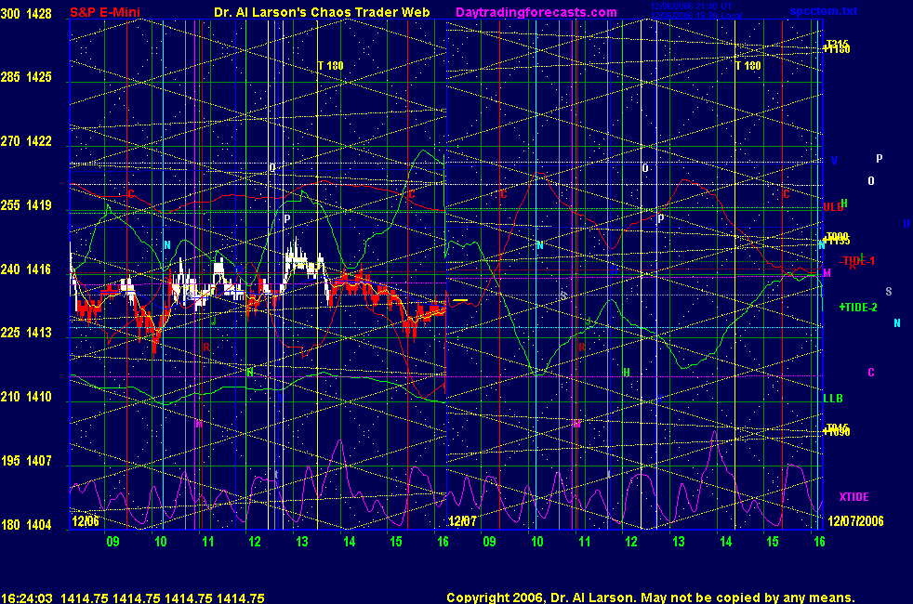Click the 'spcctom.txt' file name label
913x604 pixels.
tap(824, 11)
